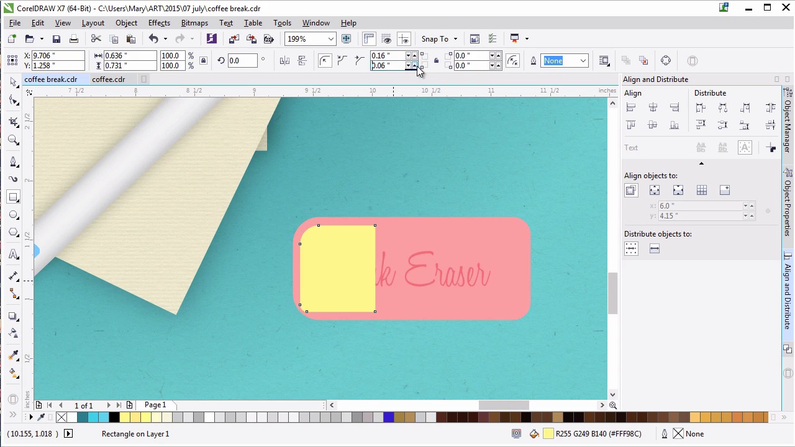795x447 pixels.
Task: Switch to the coffee.cdr document tab
Action: [109, 79]
